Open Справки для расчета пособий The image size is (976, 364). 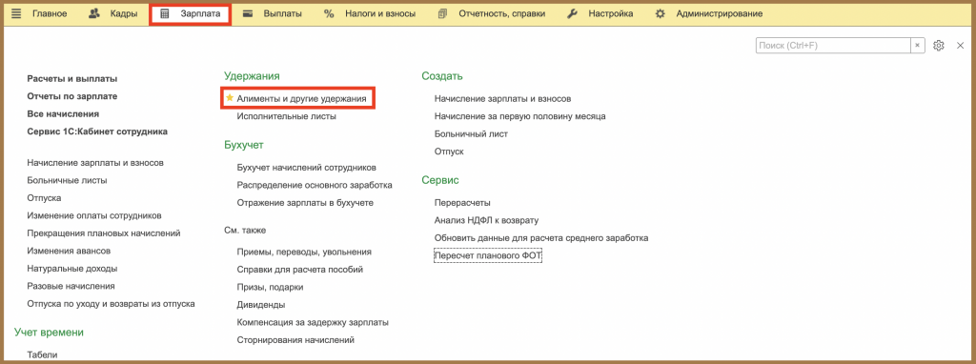point(300,270)
